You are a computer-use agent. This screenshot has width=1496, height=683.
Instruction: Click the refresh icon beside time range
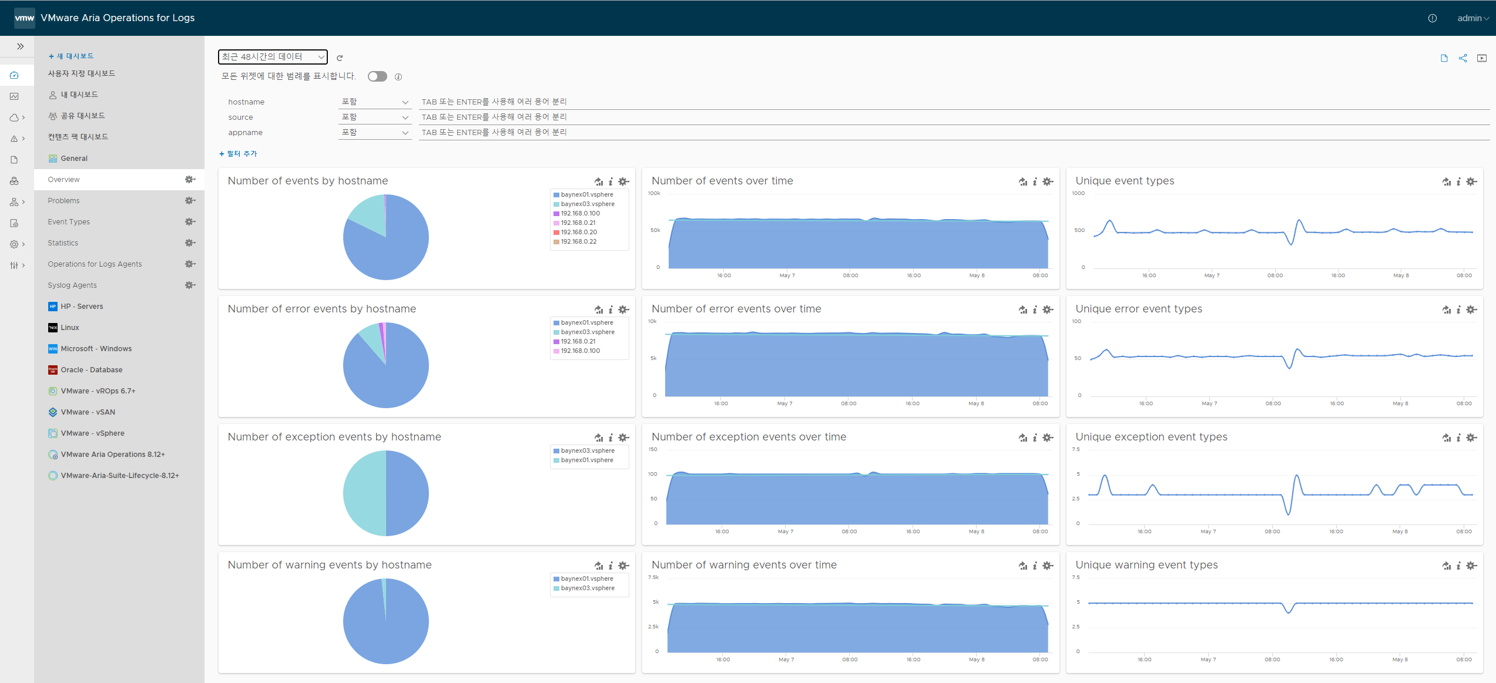340,58
